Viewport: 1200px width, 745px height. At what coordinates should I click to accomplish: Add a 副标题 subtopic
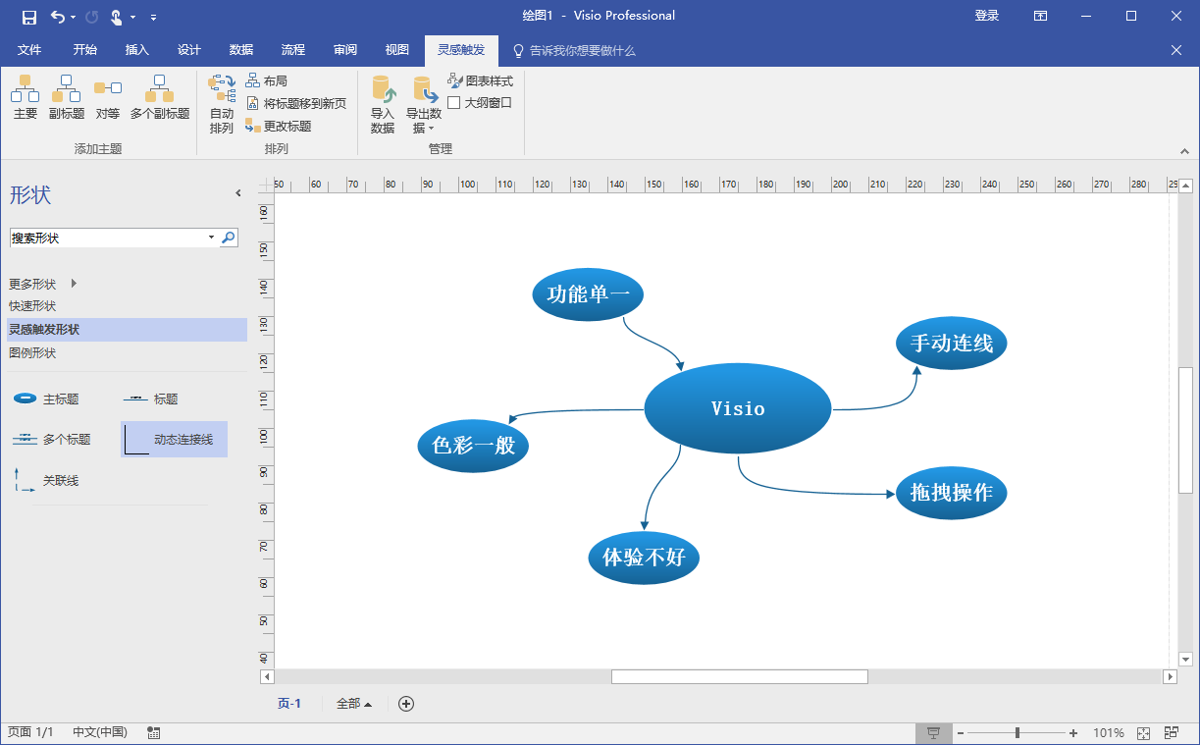(x=67, y=98)
